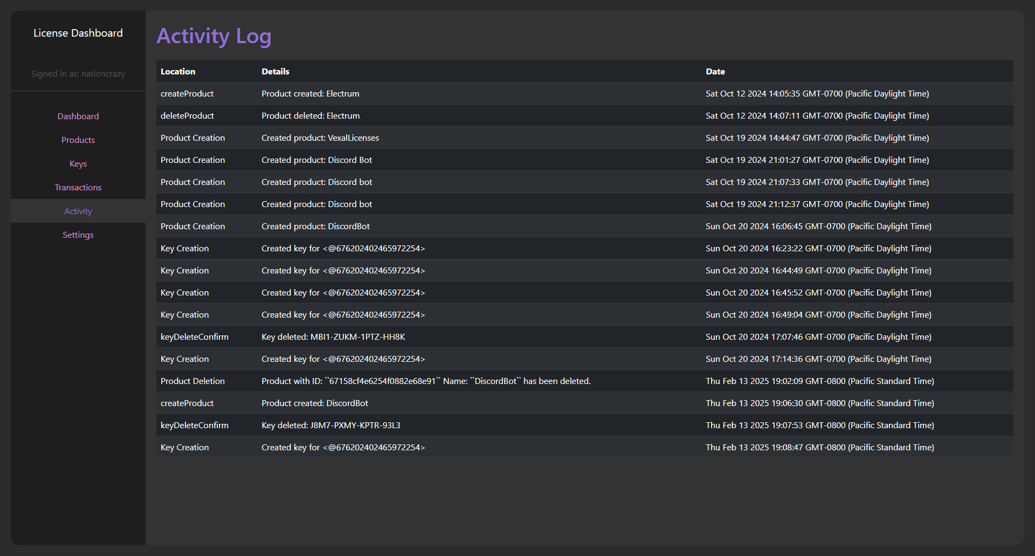Click the Date column header
Image resolution: width=1035 pixels, height=556 pixels.
tap(715, 72)
